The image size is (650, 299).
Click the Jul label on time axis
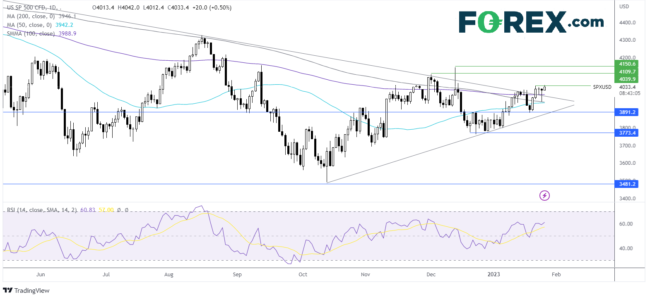[x=106, y=275]
